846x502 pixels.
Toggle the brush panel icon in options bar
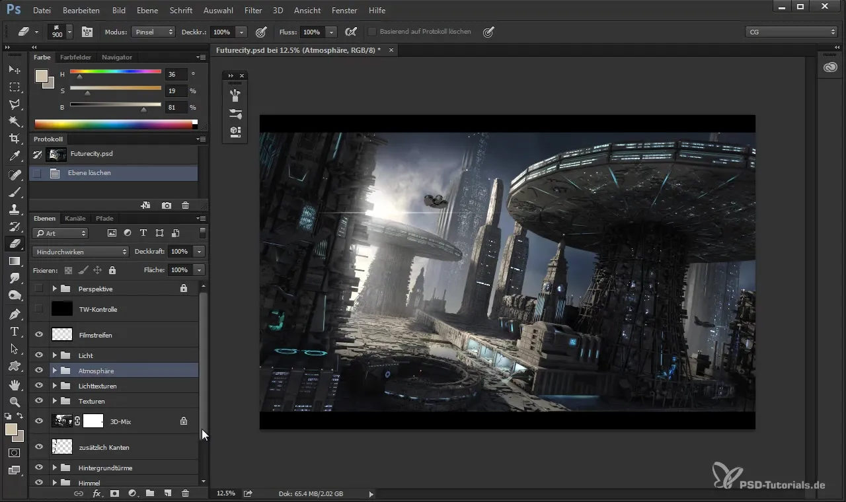pos(87,32)
